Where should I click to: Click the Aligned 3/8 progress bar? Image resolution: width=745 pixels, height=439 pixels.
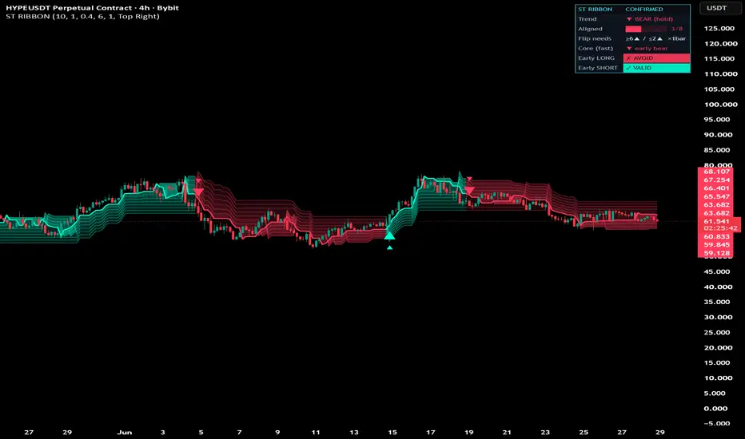click(645, 29)
